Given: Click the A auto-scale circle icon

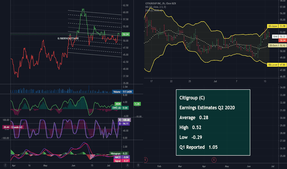Looking at the screenshot, I should pos(127,165).
